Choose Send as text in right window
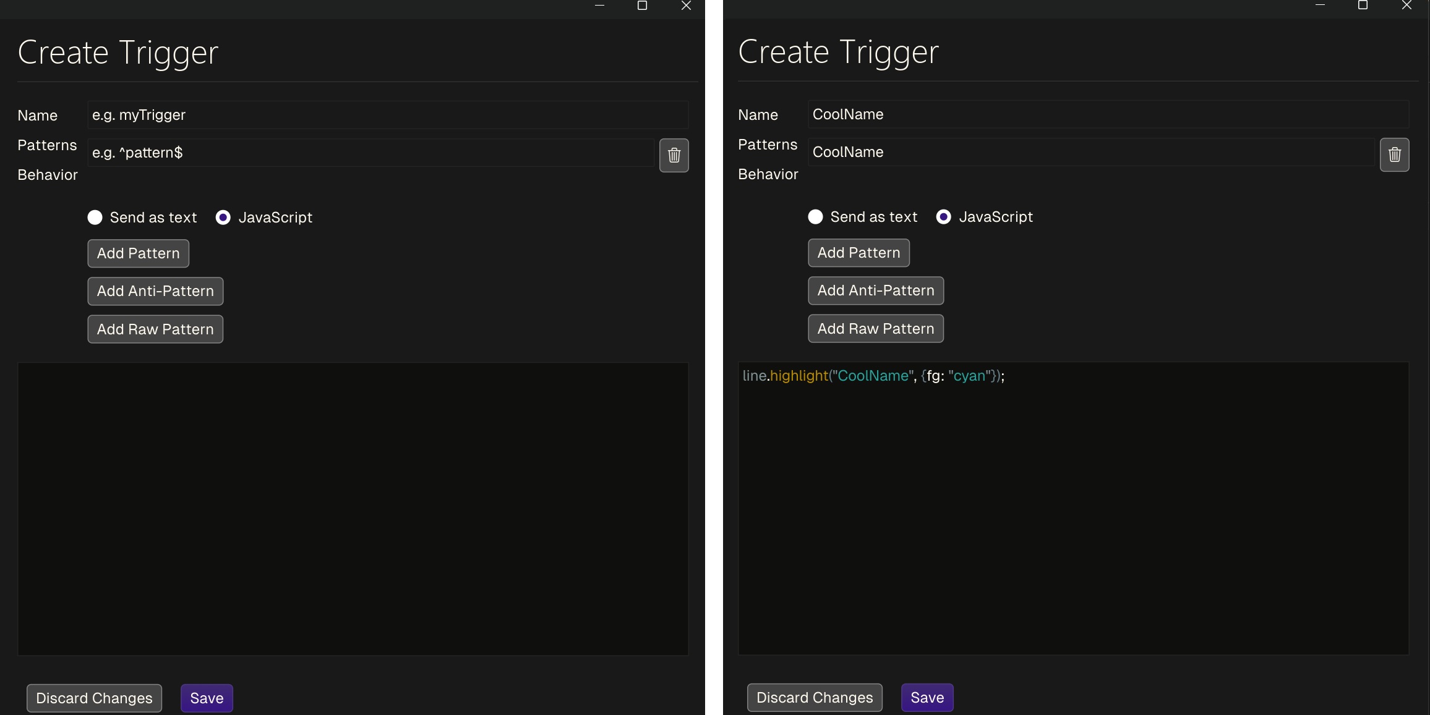 (x=815, y=217)
